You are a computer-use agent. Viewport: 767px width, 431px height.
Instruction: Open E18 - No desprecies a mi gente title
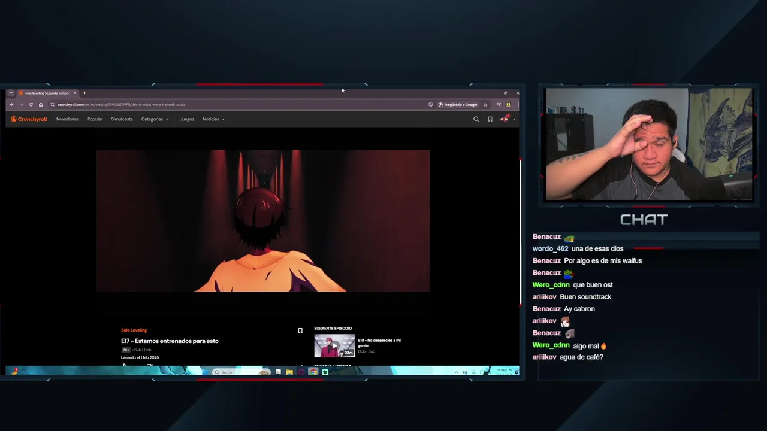[379, 342]
